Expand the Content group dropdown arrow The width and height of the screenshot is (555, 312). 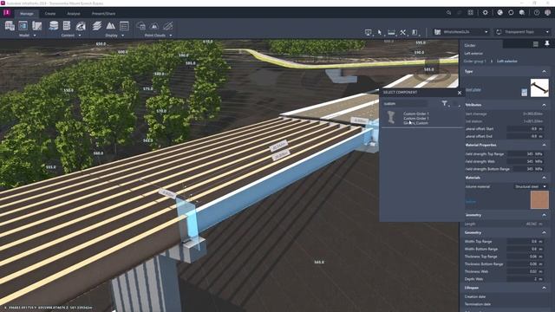point(80,36)
